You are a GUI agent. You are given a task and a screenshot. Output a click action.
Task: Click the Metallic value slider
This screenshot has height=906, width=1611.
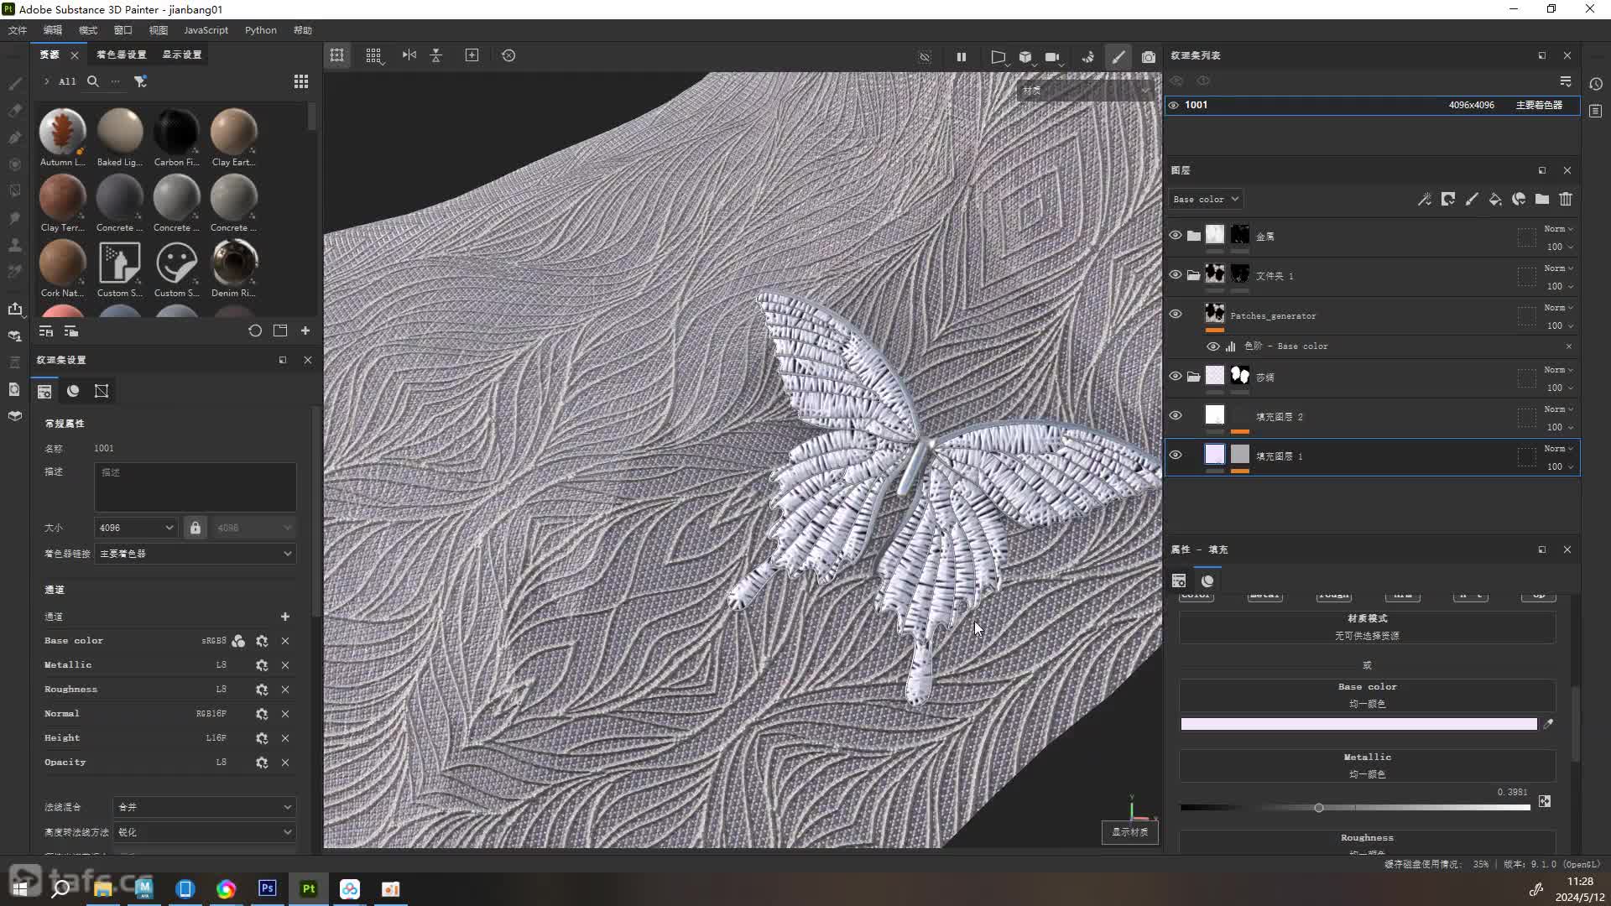[x=1355, y=808]
